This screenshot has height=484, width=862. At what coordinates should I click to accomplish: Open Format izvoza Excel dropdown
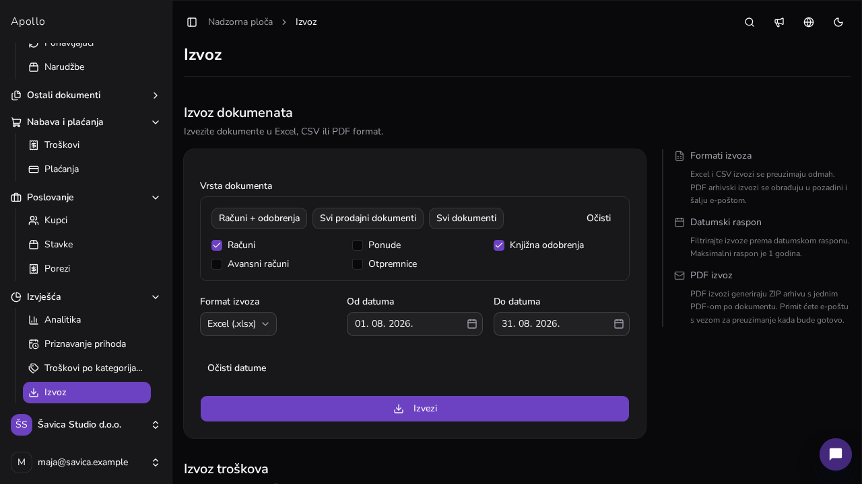238,324
